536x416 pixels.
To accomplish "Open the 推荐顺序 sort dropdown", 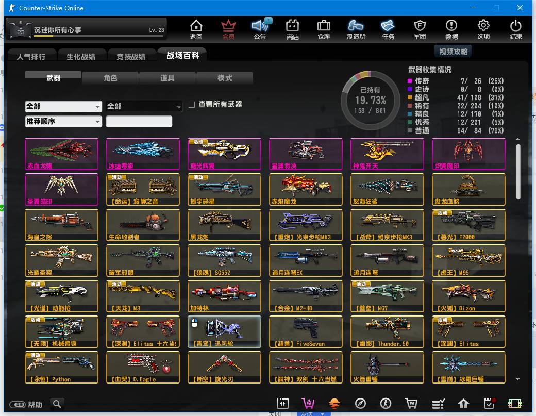I will click(x=63, y=121).
